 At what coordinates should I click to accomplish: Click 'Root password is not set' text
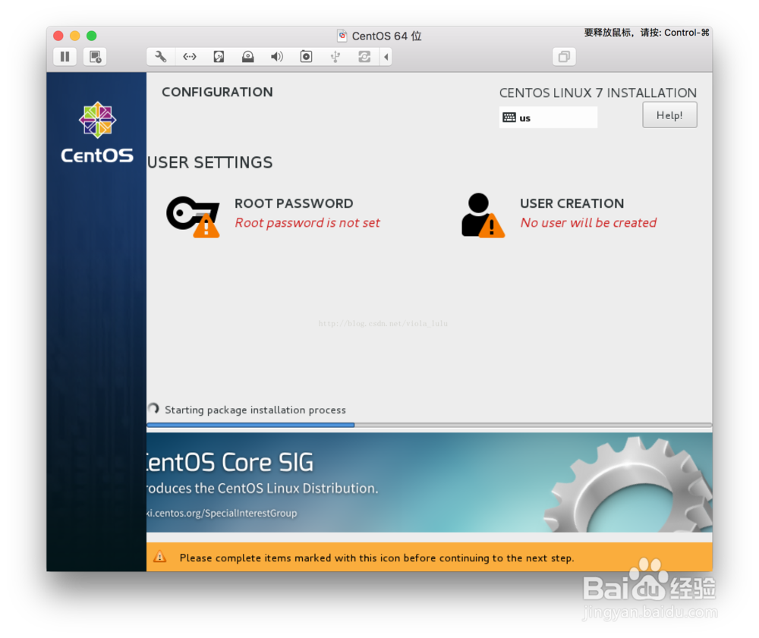click(x=307, y=222)
